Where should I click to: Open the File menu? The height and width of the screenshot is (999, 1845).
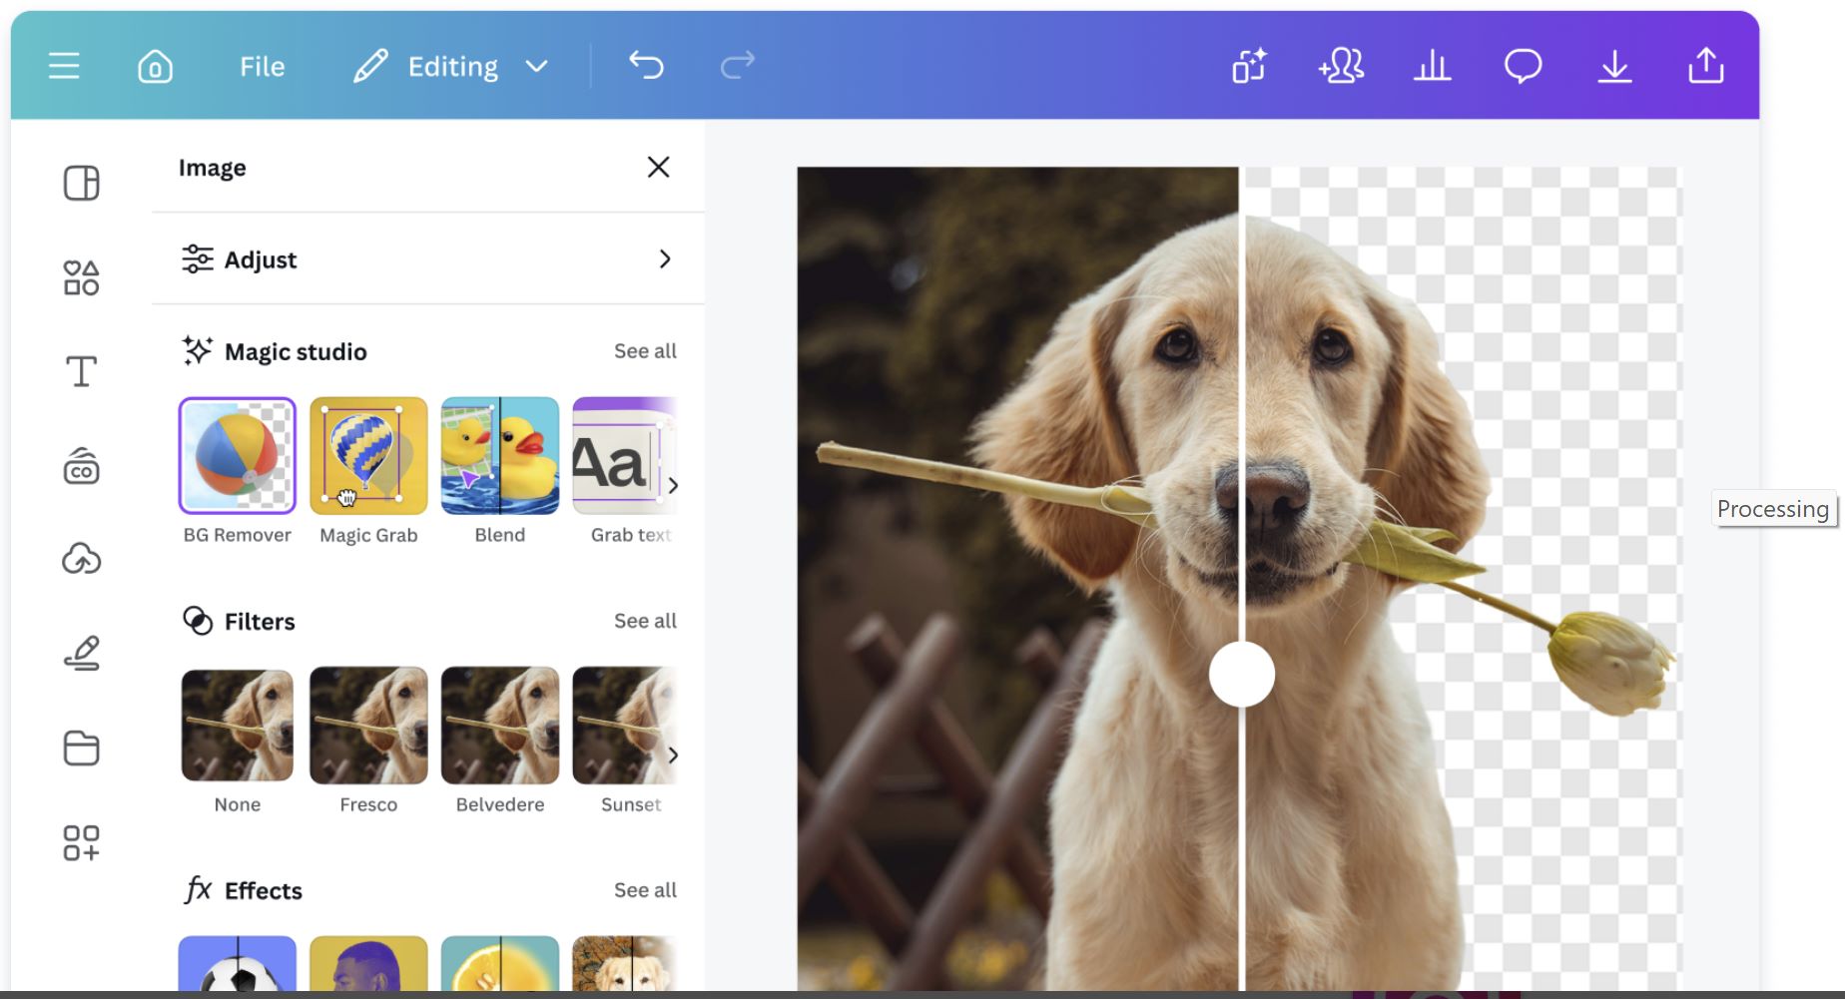(262, 67)
